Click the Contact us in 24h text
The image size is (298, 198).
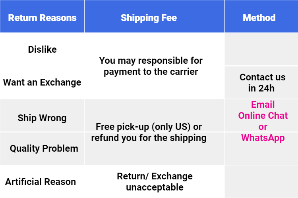[263, 83]
